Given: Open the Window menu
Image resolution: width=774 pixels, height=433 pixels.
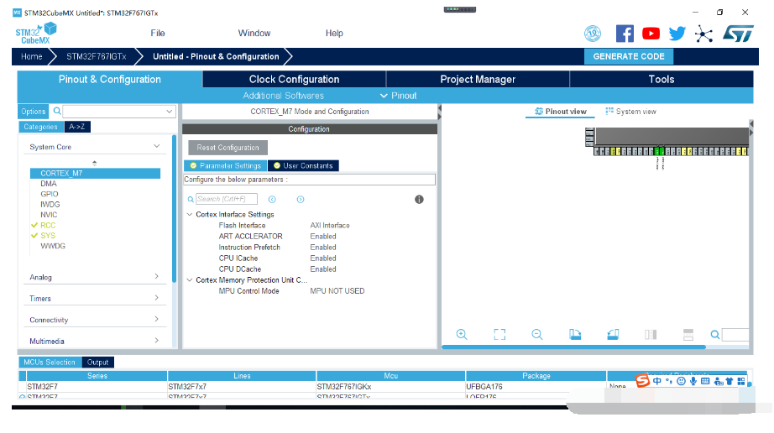Looking at the screenshot, I should click(x=254, y=33).
